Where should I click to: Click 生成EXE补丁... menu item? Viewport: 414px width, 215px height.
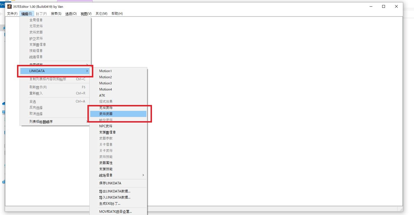coord(119,204)
